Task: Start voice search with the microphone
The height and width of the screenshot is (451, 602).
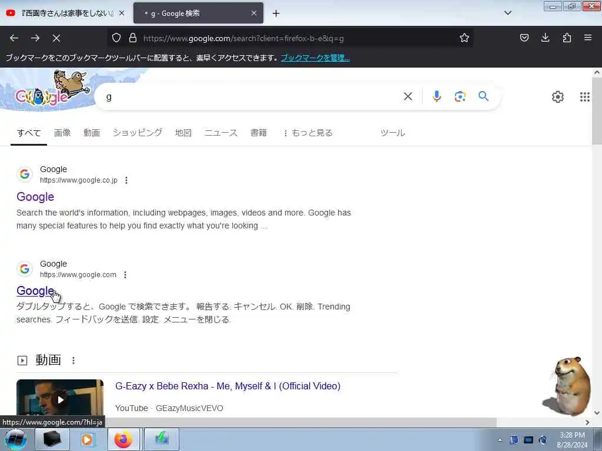Action: [437, 96]
